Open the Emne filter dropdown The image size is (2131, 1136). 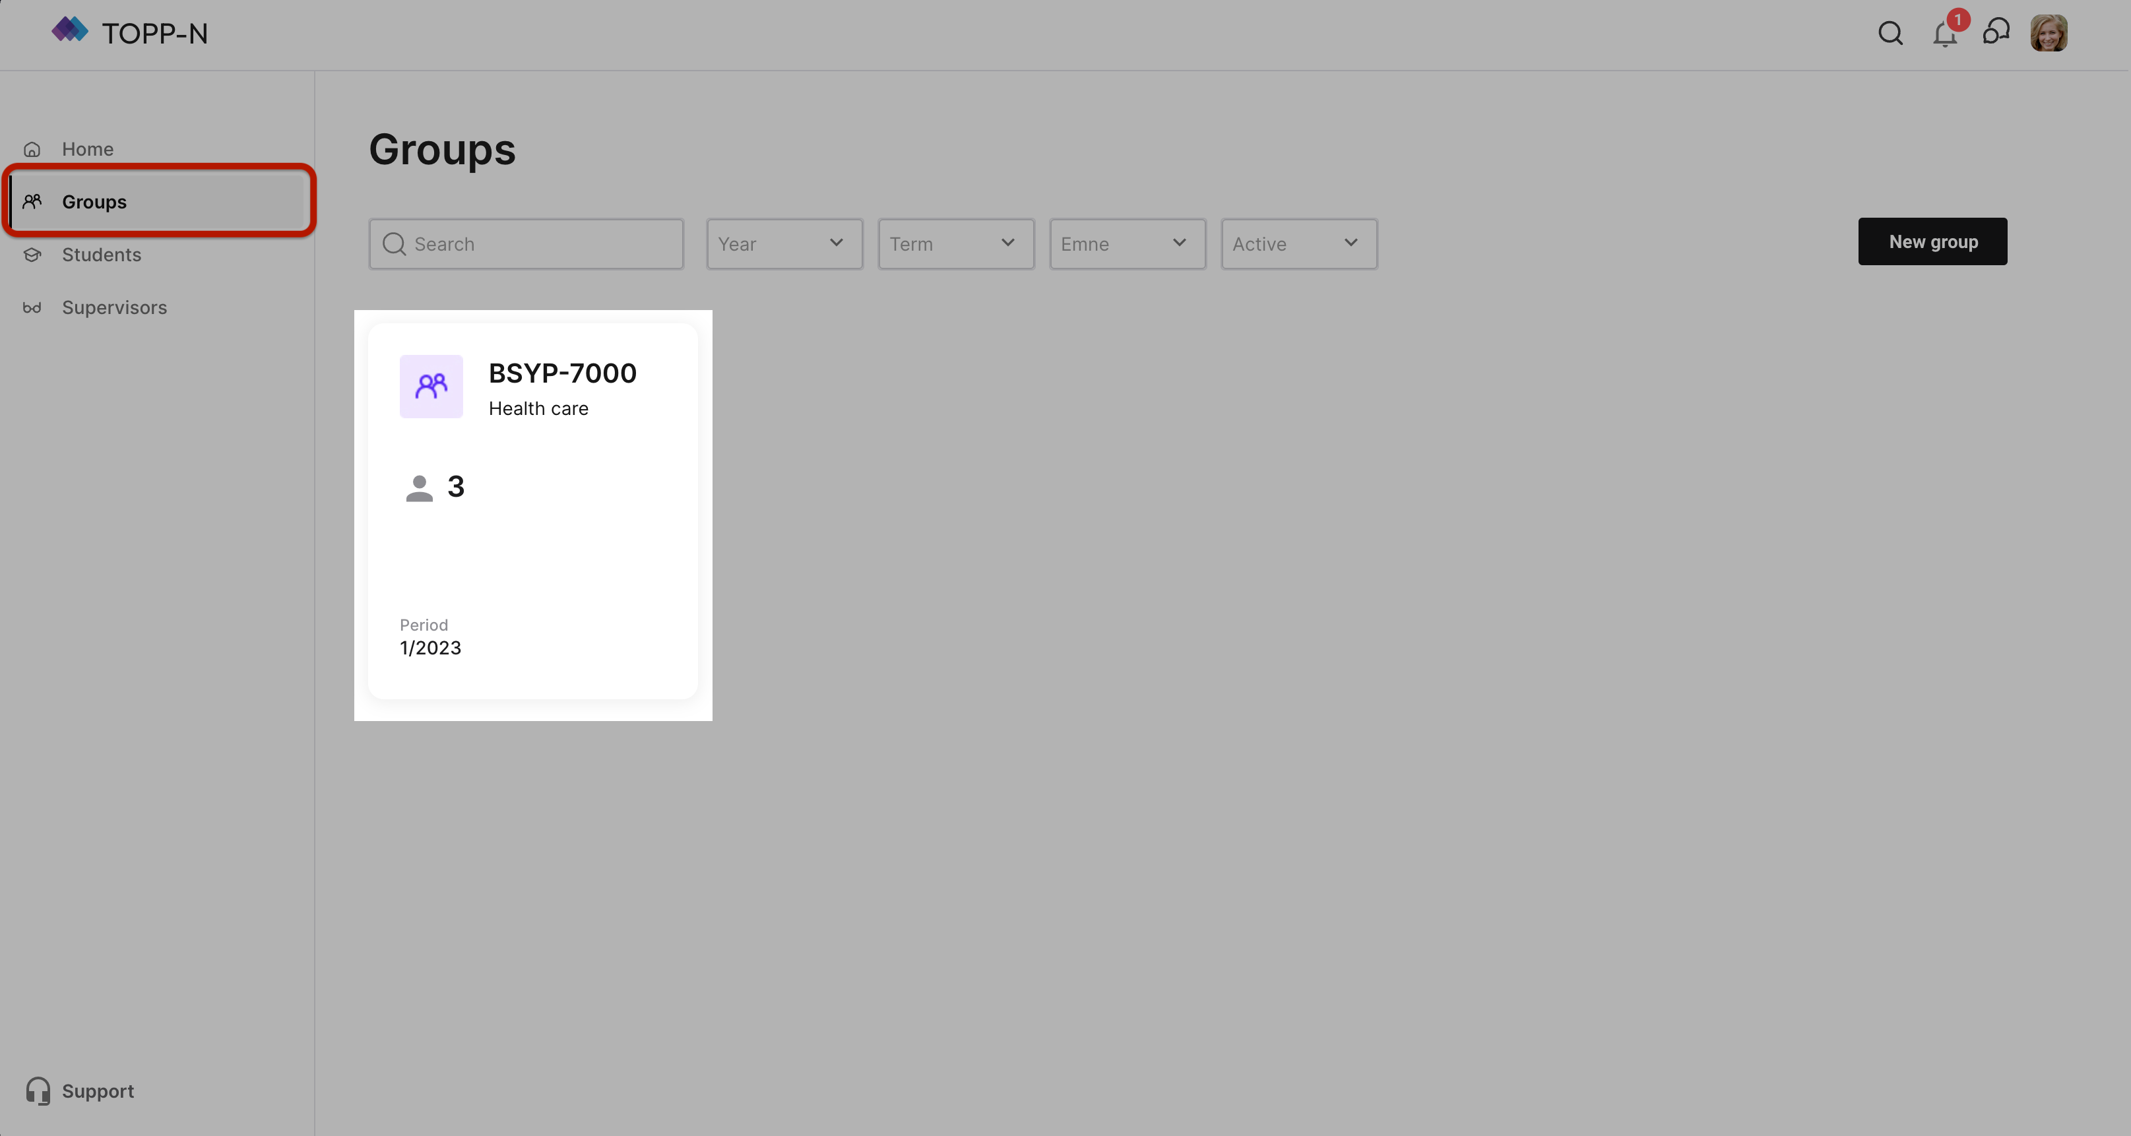(1127, 244)
